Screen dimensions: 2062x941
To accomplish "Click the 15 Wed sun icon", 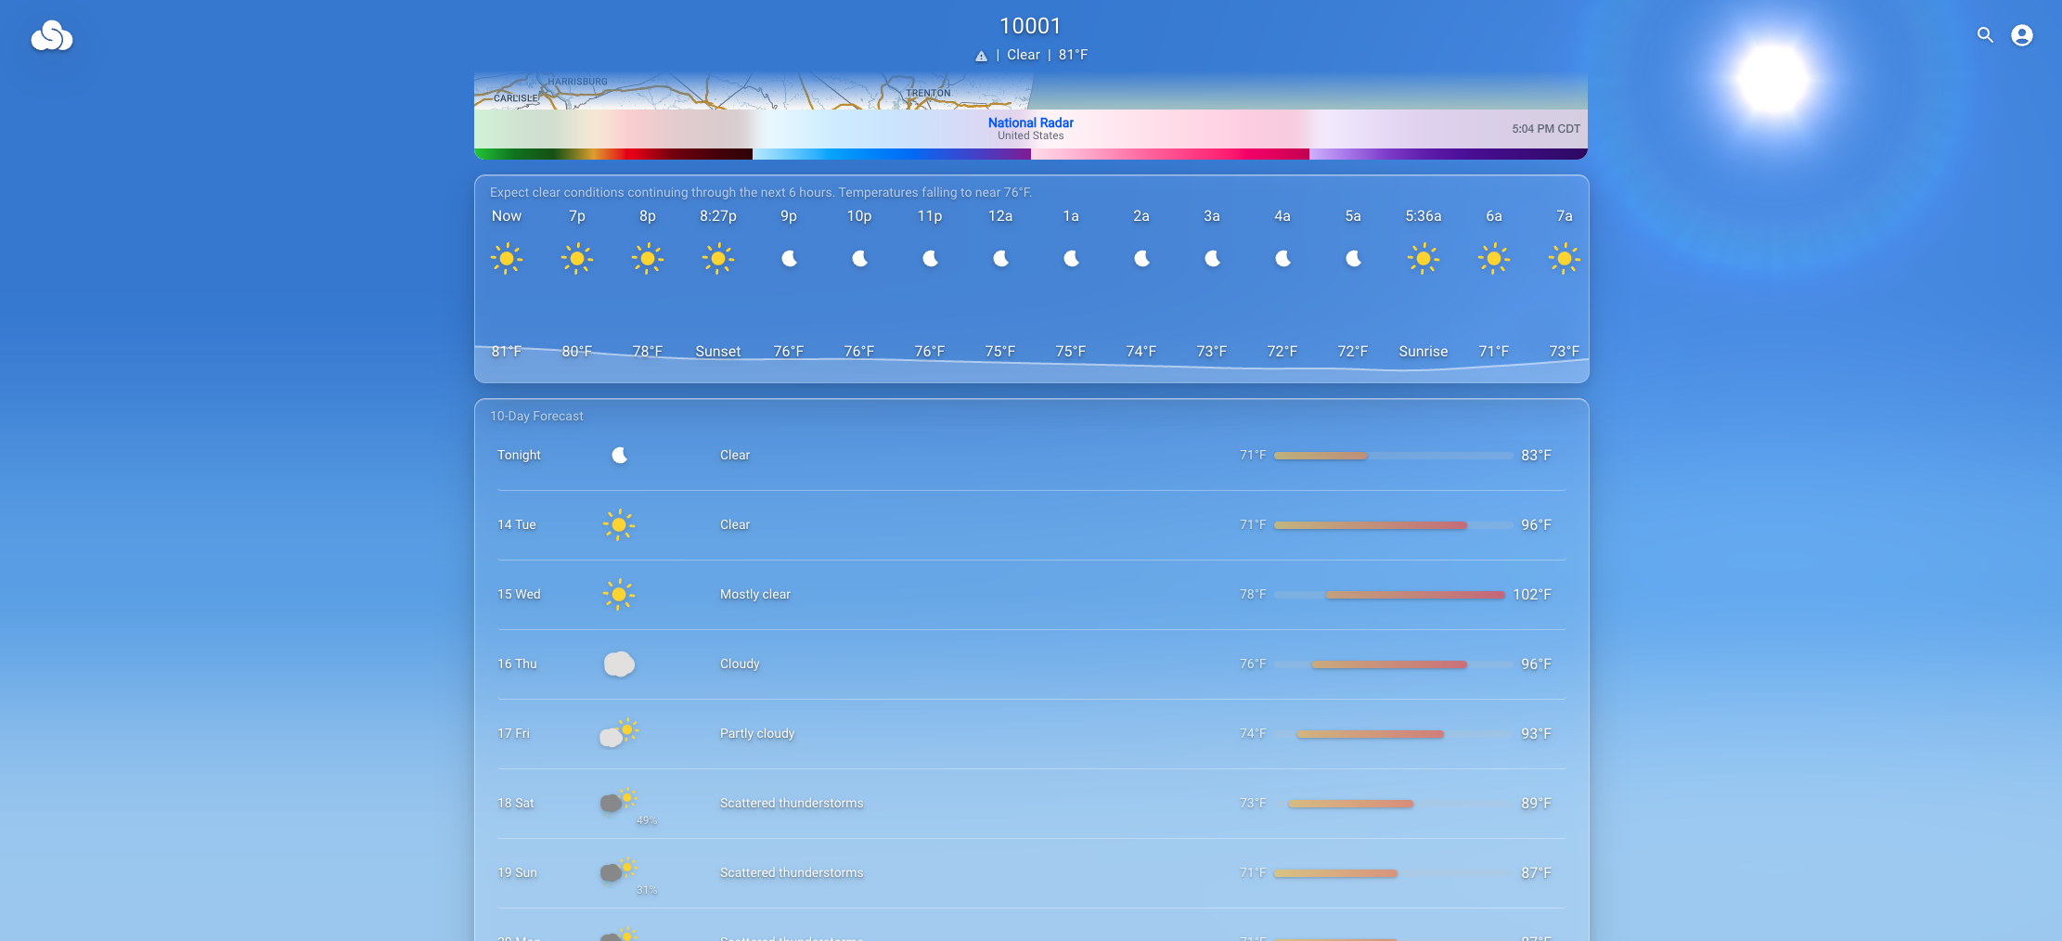I will click(x=619, y=595).
